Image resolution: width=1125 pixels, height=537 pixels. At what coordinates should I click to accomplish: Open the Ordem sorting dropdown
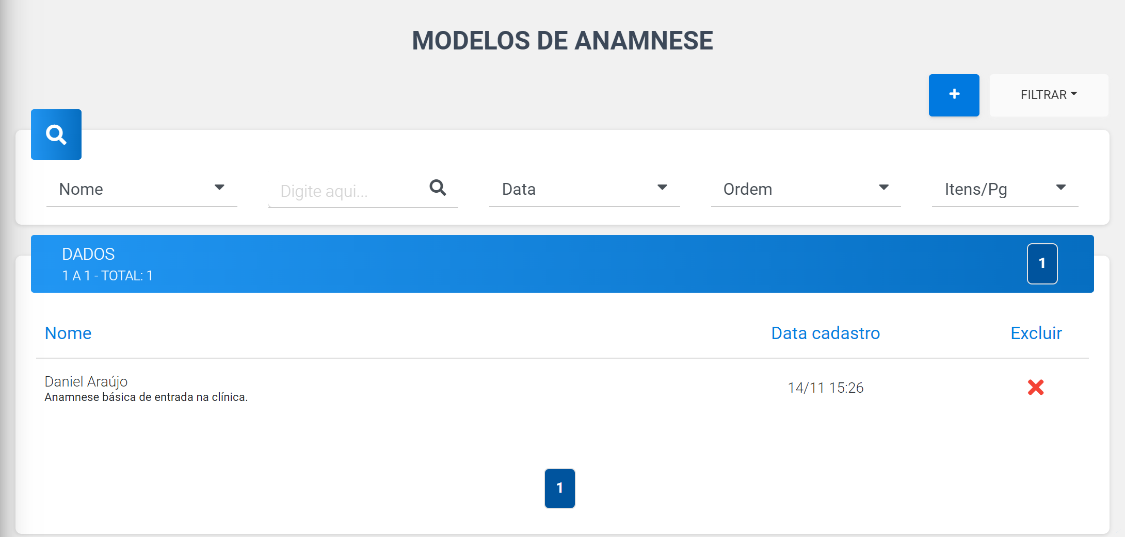[806, 189]
